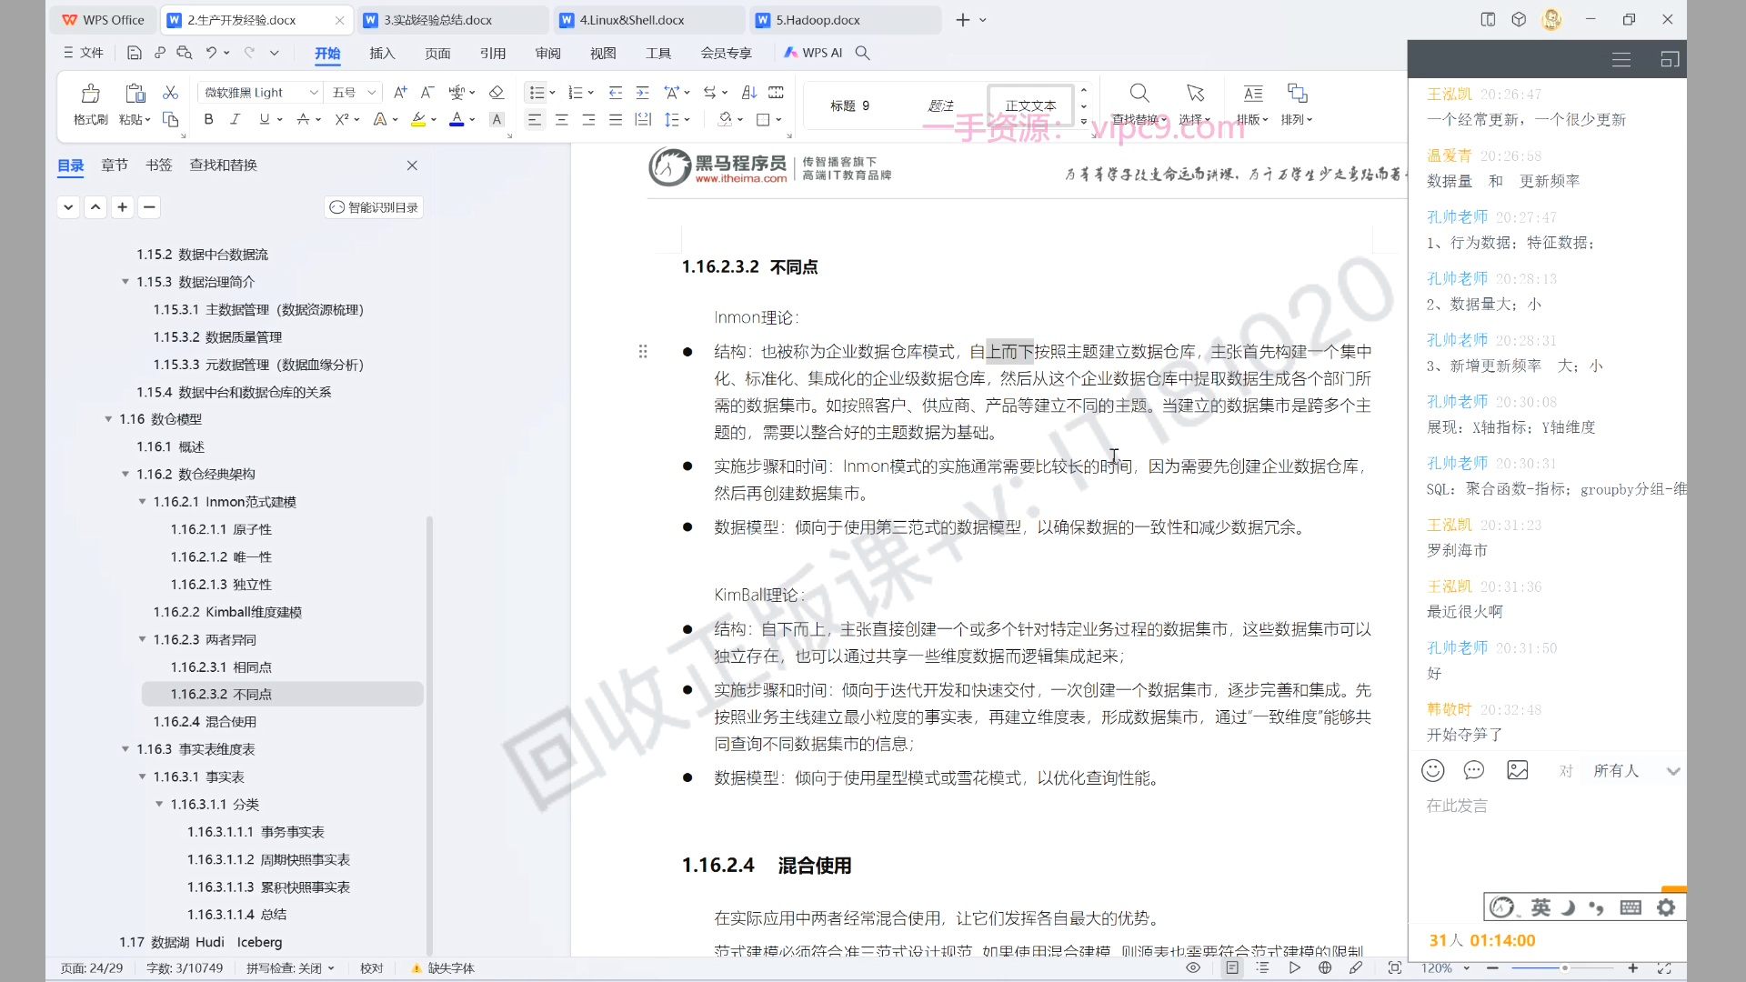1746x982 pixels.
Task: Click the Increase Font Size icon
Action: 400,93
